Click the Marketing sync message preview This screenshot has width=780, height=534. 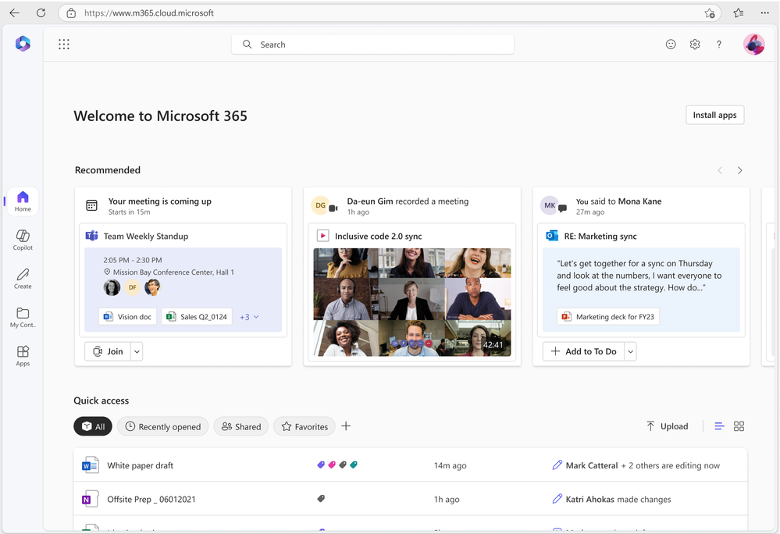click(x=639, y=276)
